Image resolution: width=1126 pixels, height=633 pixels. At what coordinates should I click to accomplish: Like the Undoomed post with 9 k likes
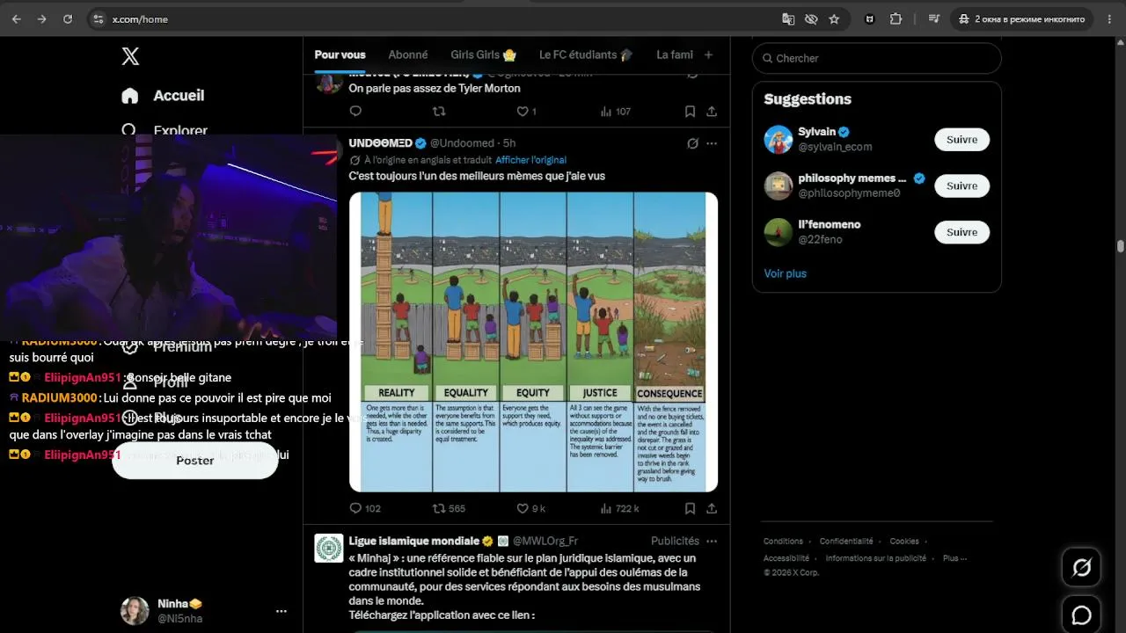pyautogui.click(x=530, y=508)
